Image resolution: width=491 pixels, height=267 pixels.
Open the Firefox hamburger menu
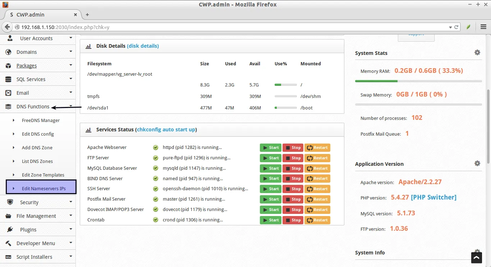483,27
